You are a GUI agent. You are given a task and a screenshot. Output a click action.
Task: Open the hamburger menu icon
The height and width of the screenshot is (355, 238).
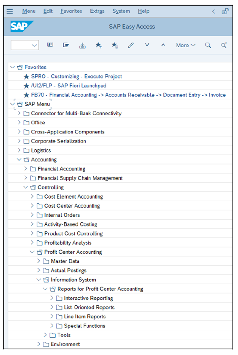point(10,11)
